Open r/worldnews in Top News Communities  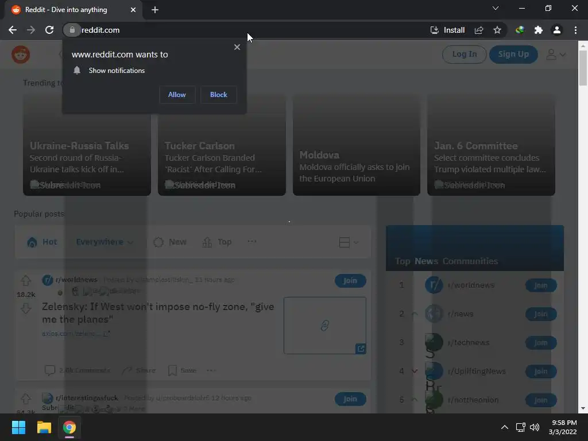coord(471,285)
